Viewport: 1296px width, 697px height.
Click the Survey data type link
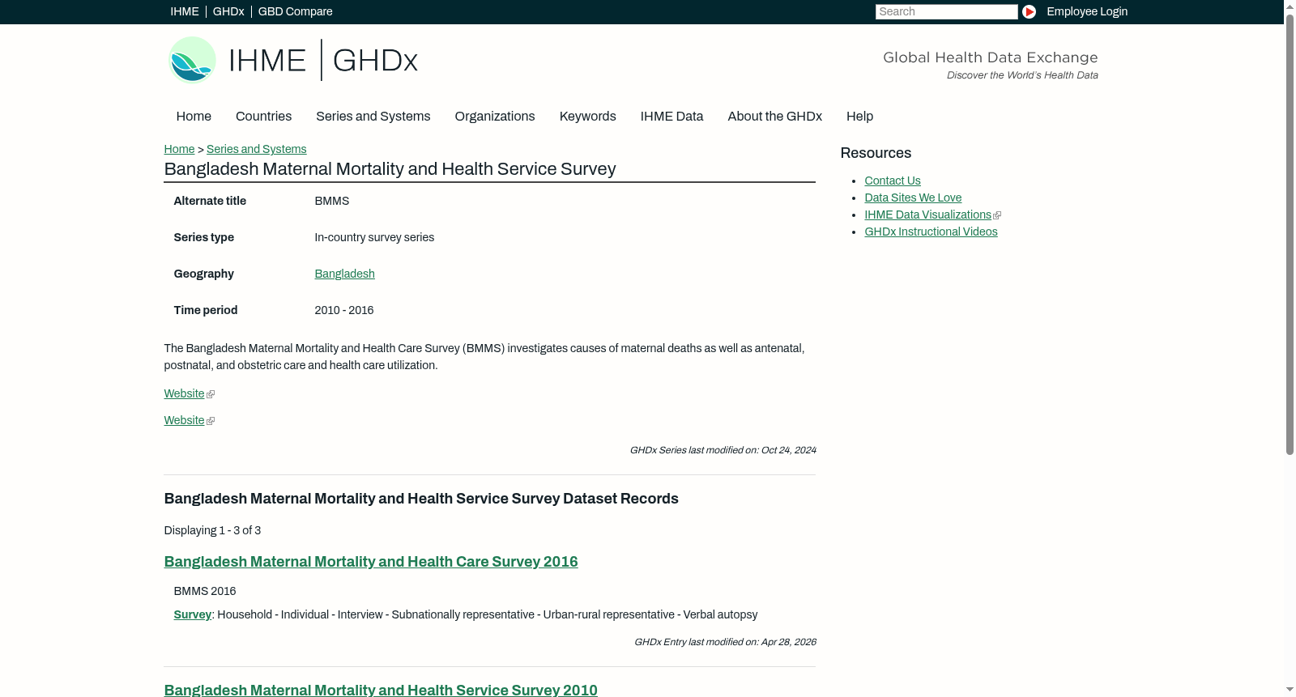[x=192, y=614]
